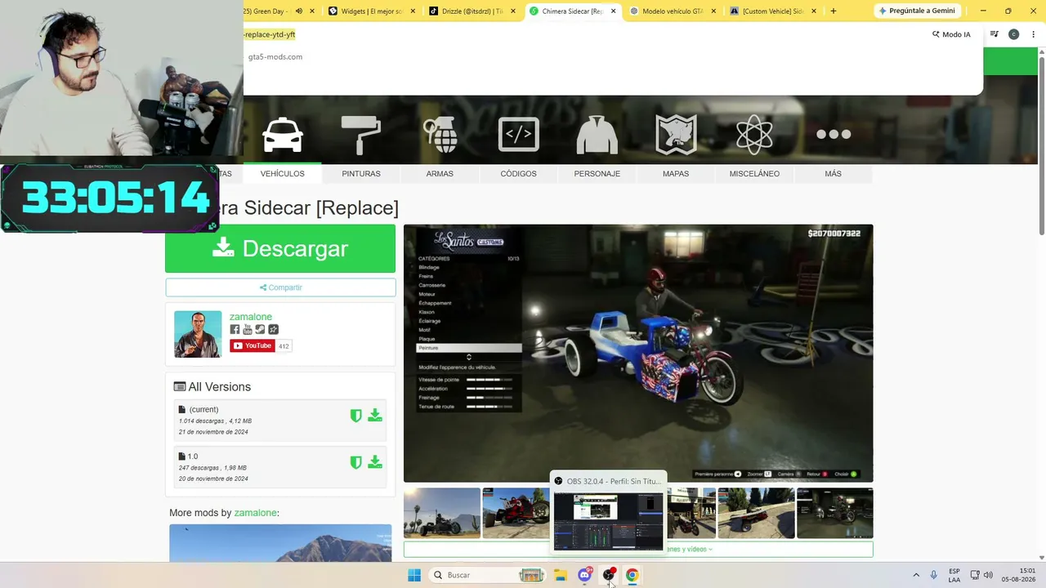Screen dimensions: 1046x588
Task: Click the red YouTube subscribe button
Action: click(x=252, y=346)
